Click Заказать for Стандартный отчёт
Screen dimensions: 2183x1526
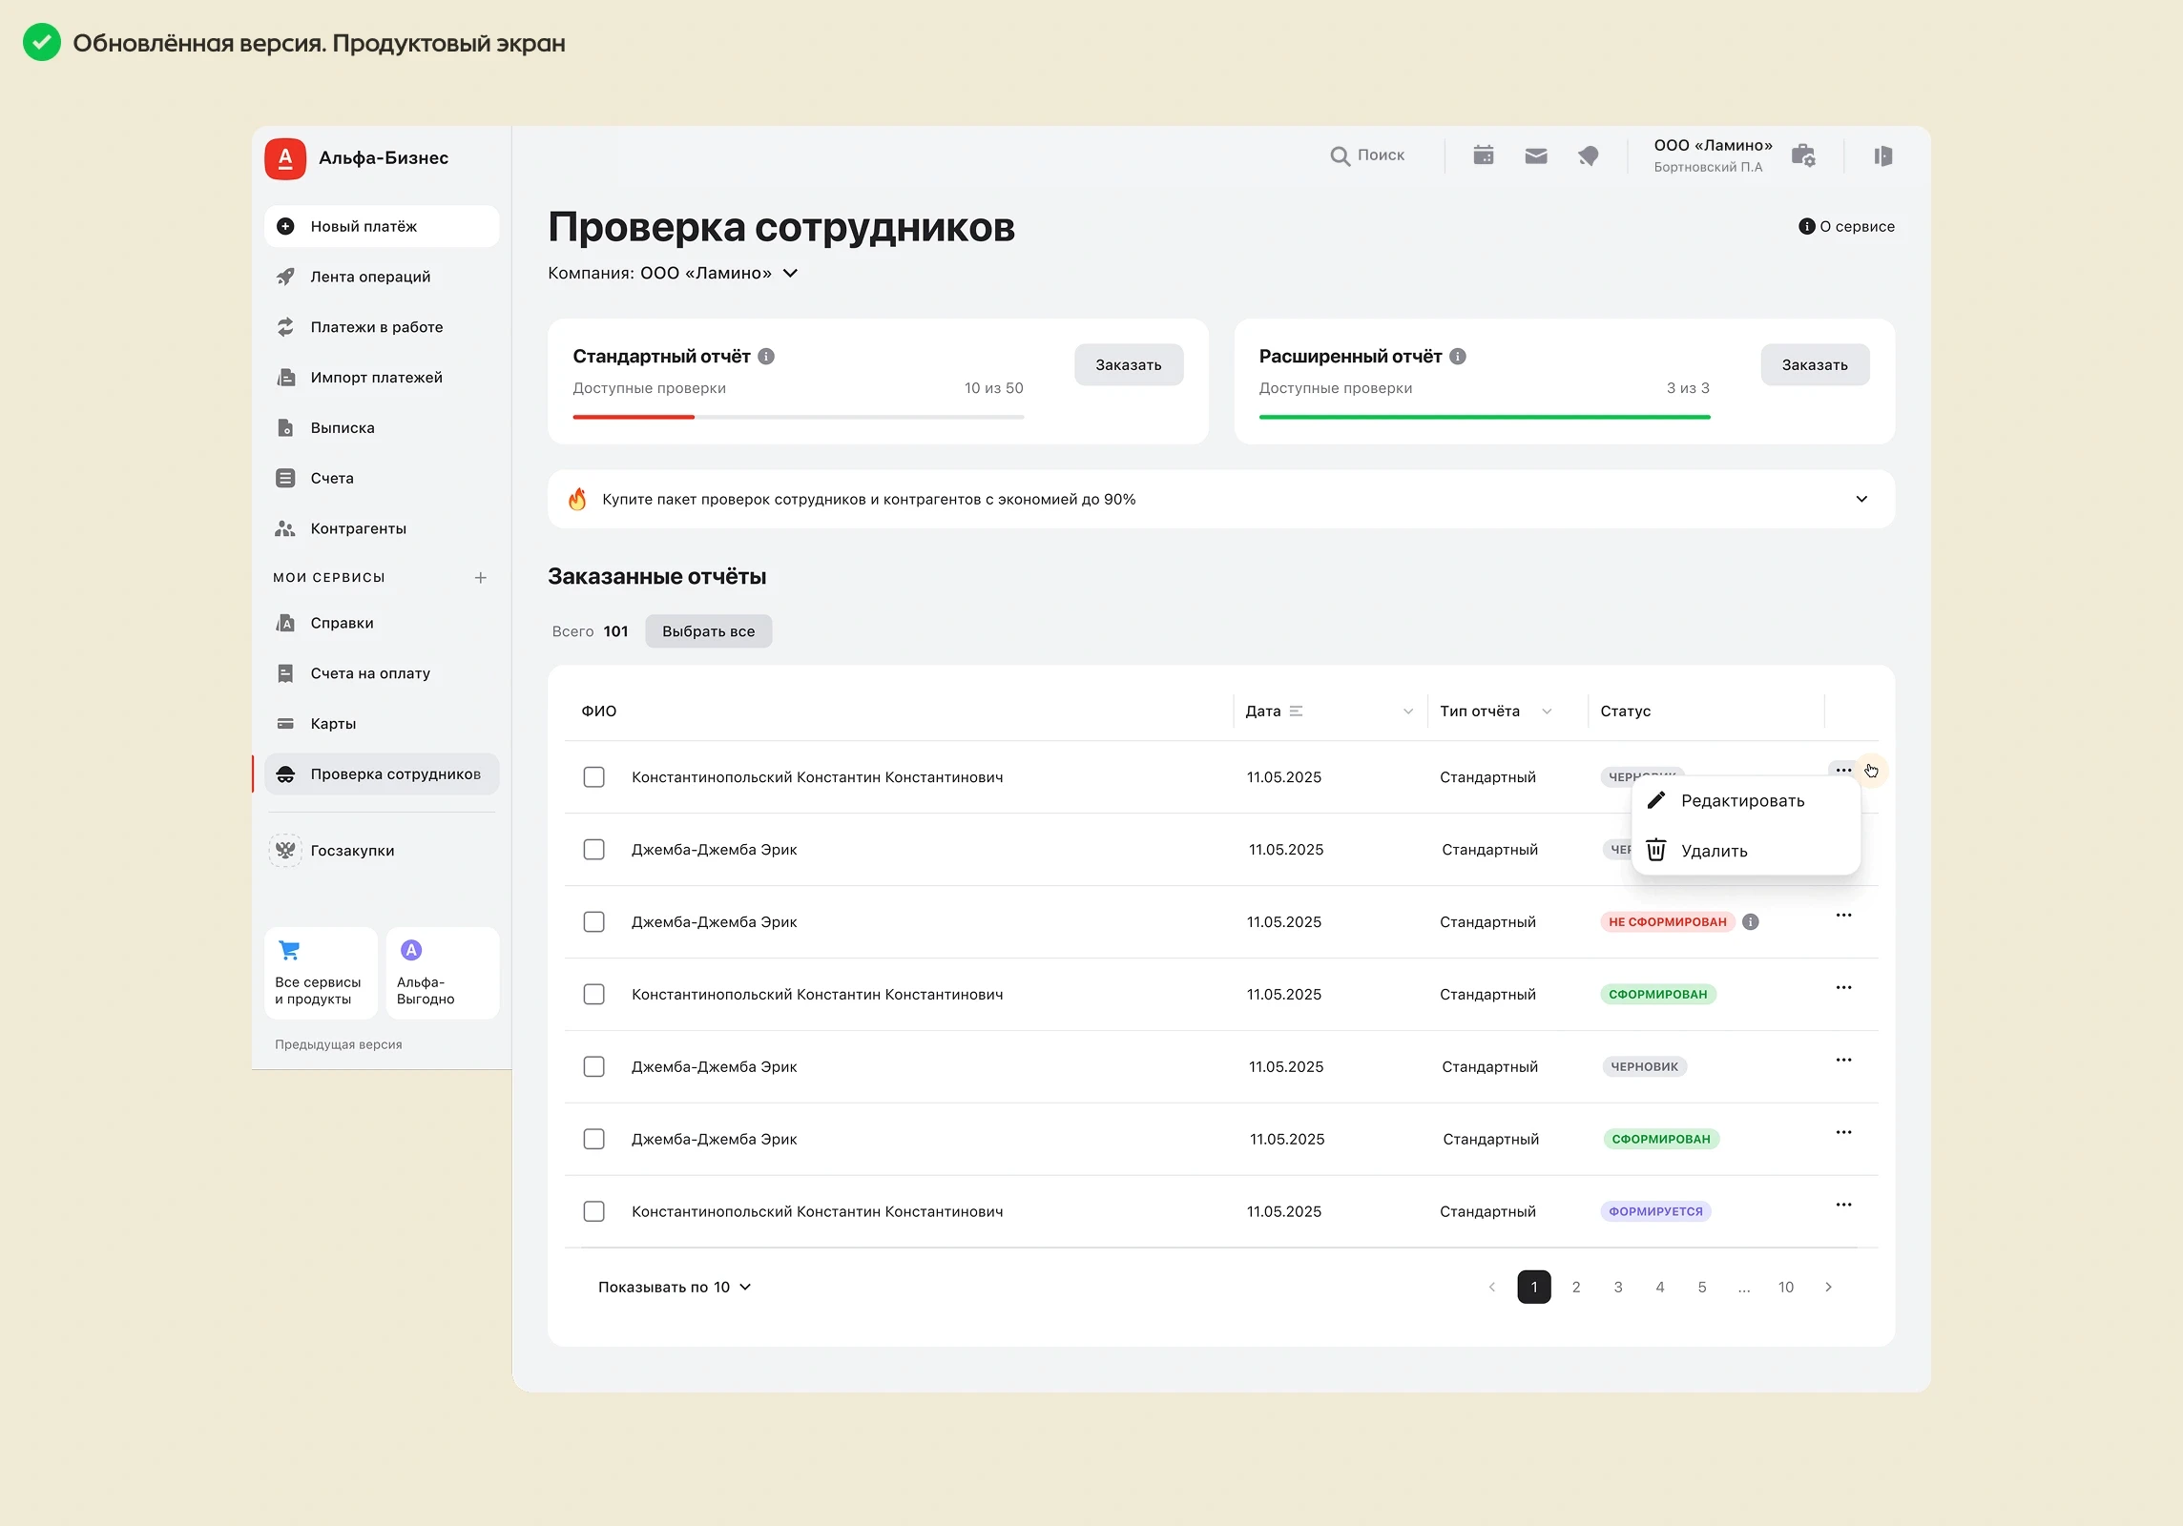pos(1129,364)
